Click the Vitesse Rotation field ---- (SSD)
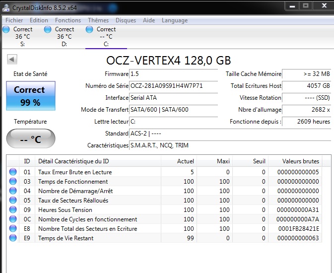Image resolution: width=334 pixels, height=273 pixels. tap(307, 98)
